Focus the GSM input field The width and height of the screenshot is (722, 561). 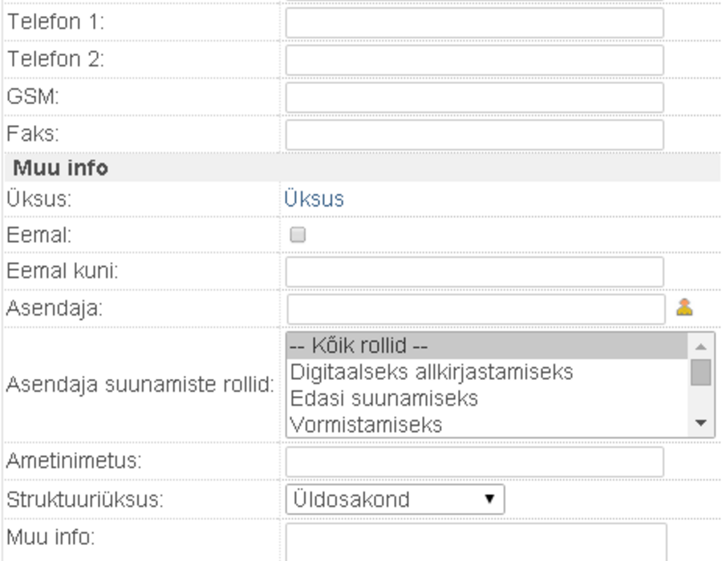475,97
